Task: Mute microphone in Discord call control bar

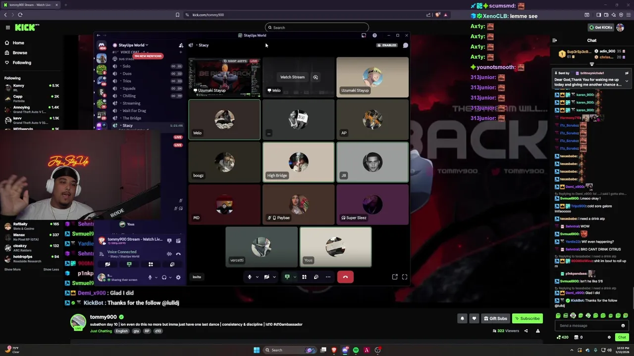Action: click(250, 277)
